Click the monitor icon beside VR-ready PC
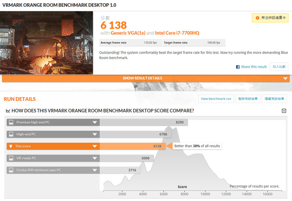 coord(11,159)
